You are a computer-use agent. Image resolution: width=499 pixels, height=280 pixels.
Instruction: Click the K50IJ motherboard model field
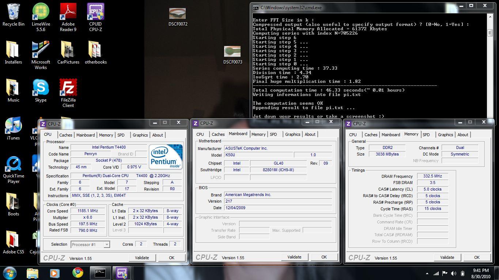click(258, 155)
